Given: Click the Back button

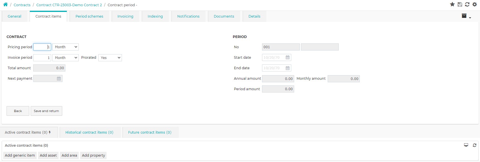Looking at the screenshot, I should point(18,111).
